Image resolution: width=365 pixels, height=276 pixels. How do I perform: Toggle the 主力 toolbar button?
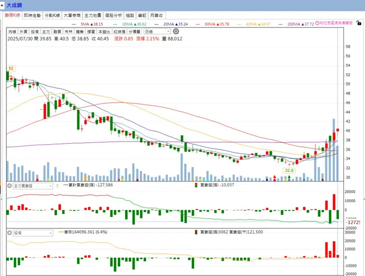[x=46, y=31]
